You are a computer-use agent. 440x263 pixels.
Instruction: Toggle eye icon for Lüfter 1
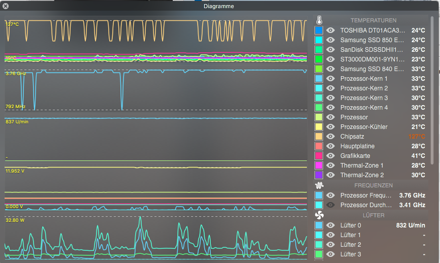[x=331, y=235]
